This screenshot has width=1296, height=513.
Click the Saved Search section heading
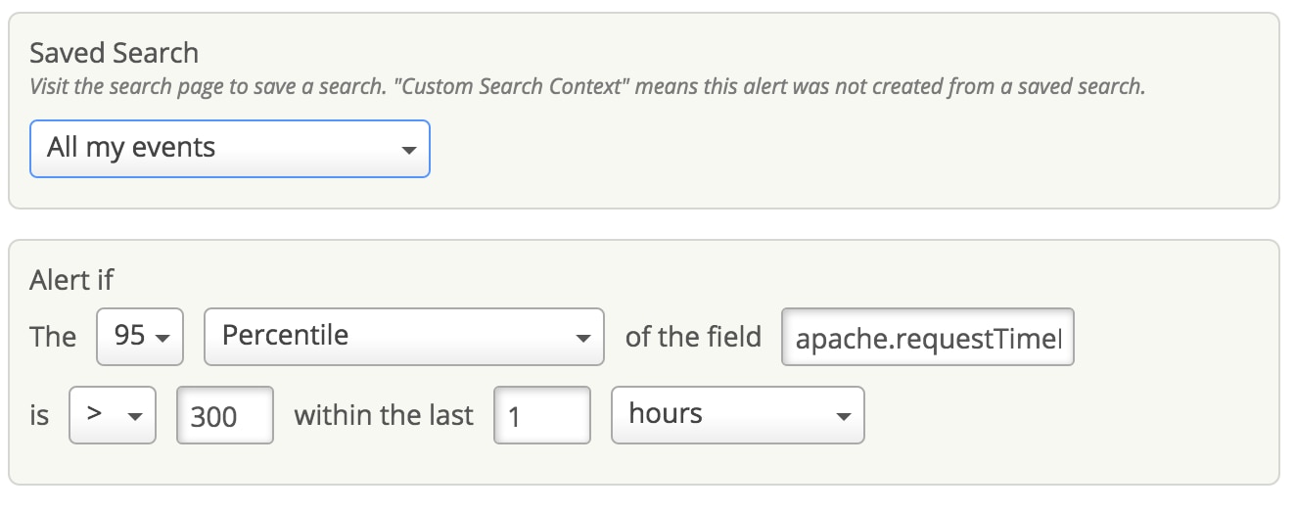[x=114, y=53]
